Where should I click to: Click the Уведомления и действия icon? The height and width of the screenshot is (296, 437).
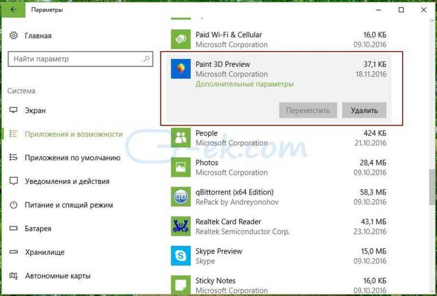13,181
